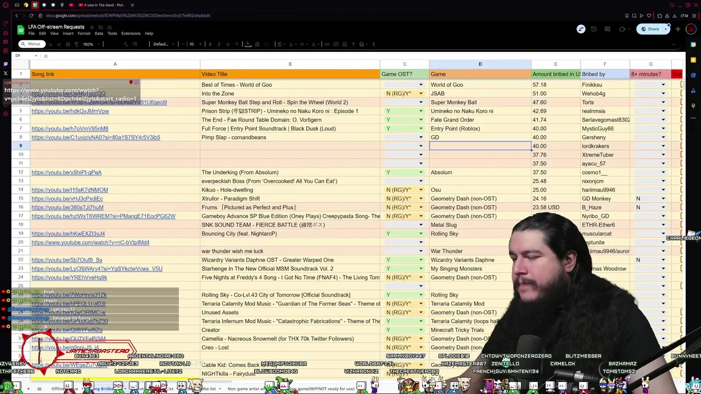Image resolution: width=701 pixels, height=394 pixels.
Task: Select column D header
Action: (480, 65)
